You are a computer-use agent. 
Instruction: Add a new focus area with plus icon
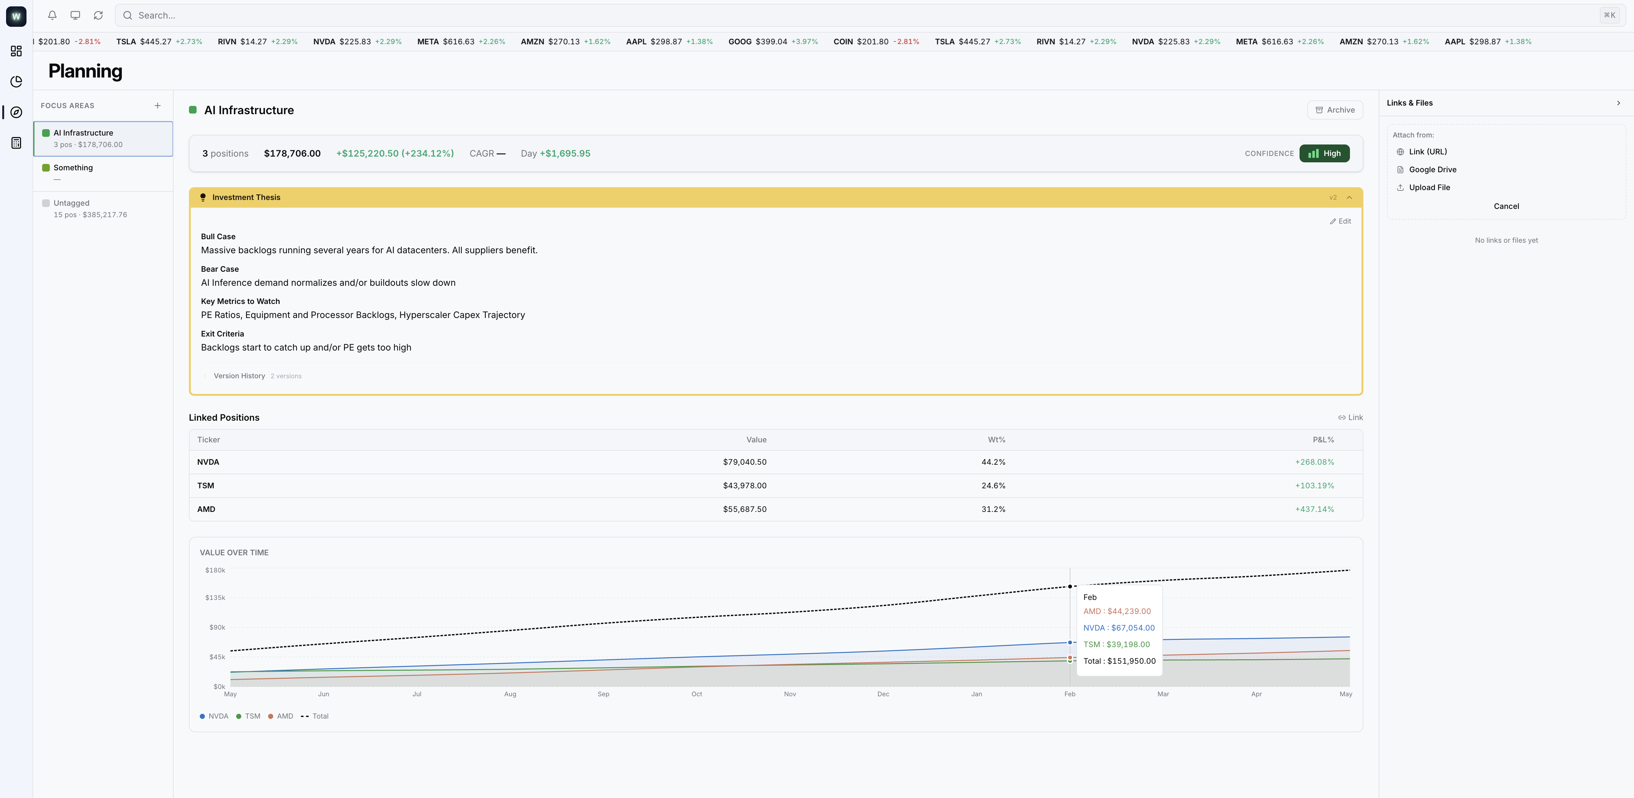point(158,106)
